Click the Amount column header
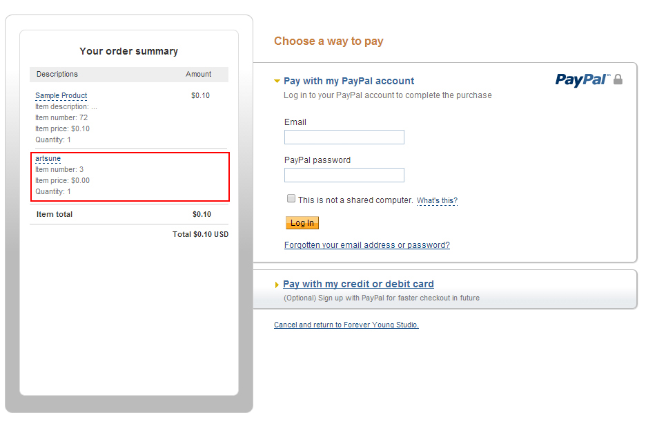 click(198, 74)
